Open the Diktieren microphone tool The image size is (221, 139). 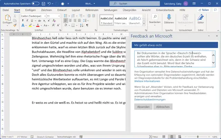pos(169,19)
